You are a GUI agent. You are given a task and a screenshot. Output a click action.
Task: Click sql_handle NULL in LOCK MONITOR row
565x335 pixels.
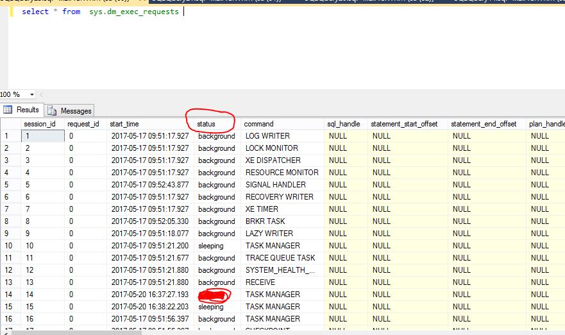(x=346, y=148)
